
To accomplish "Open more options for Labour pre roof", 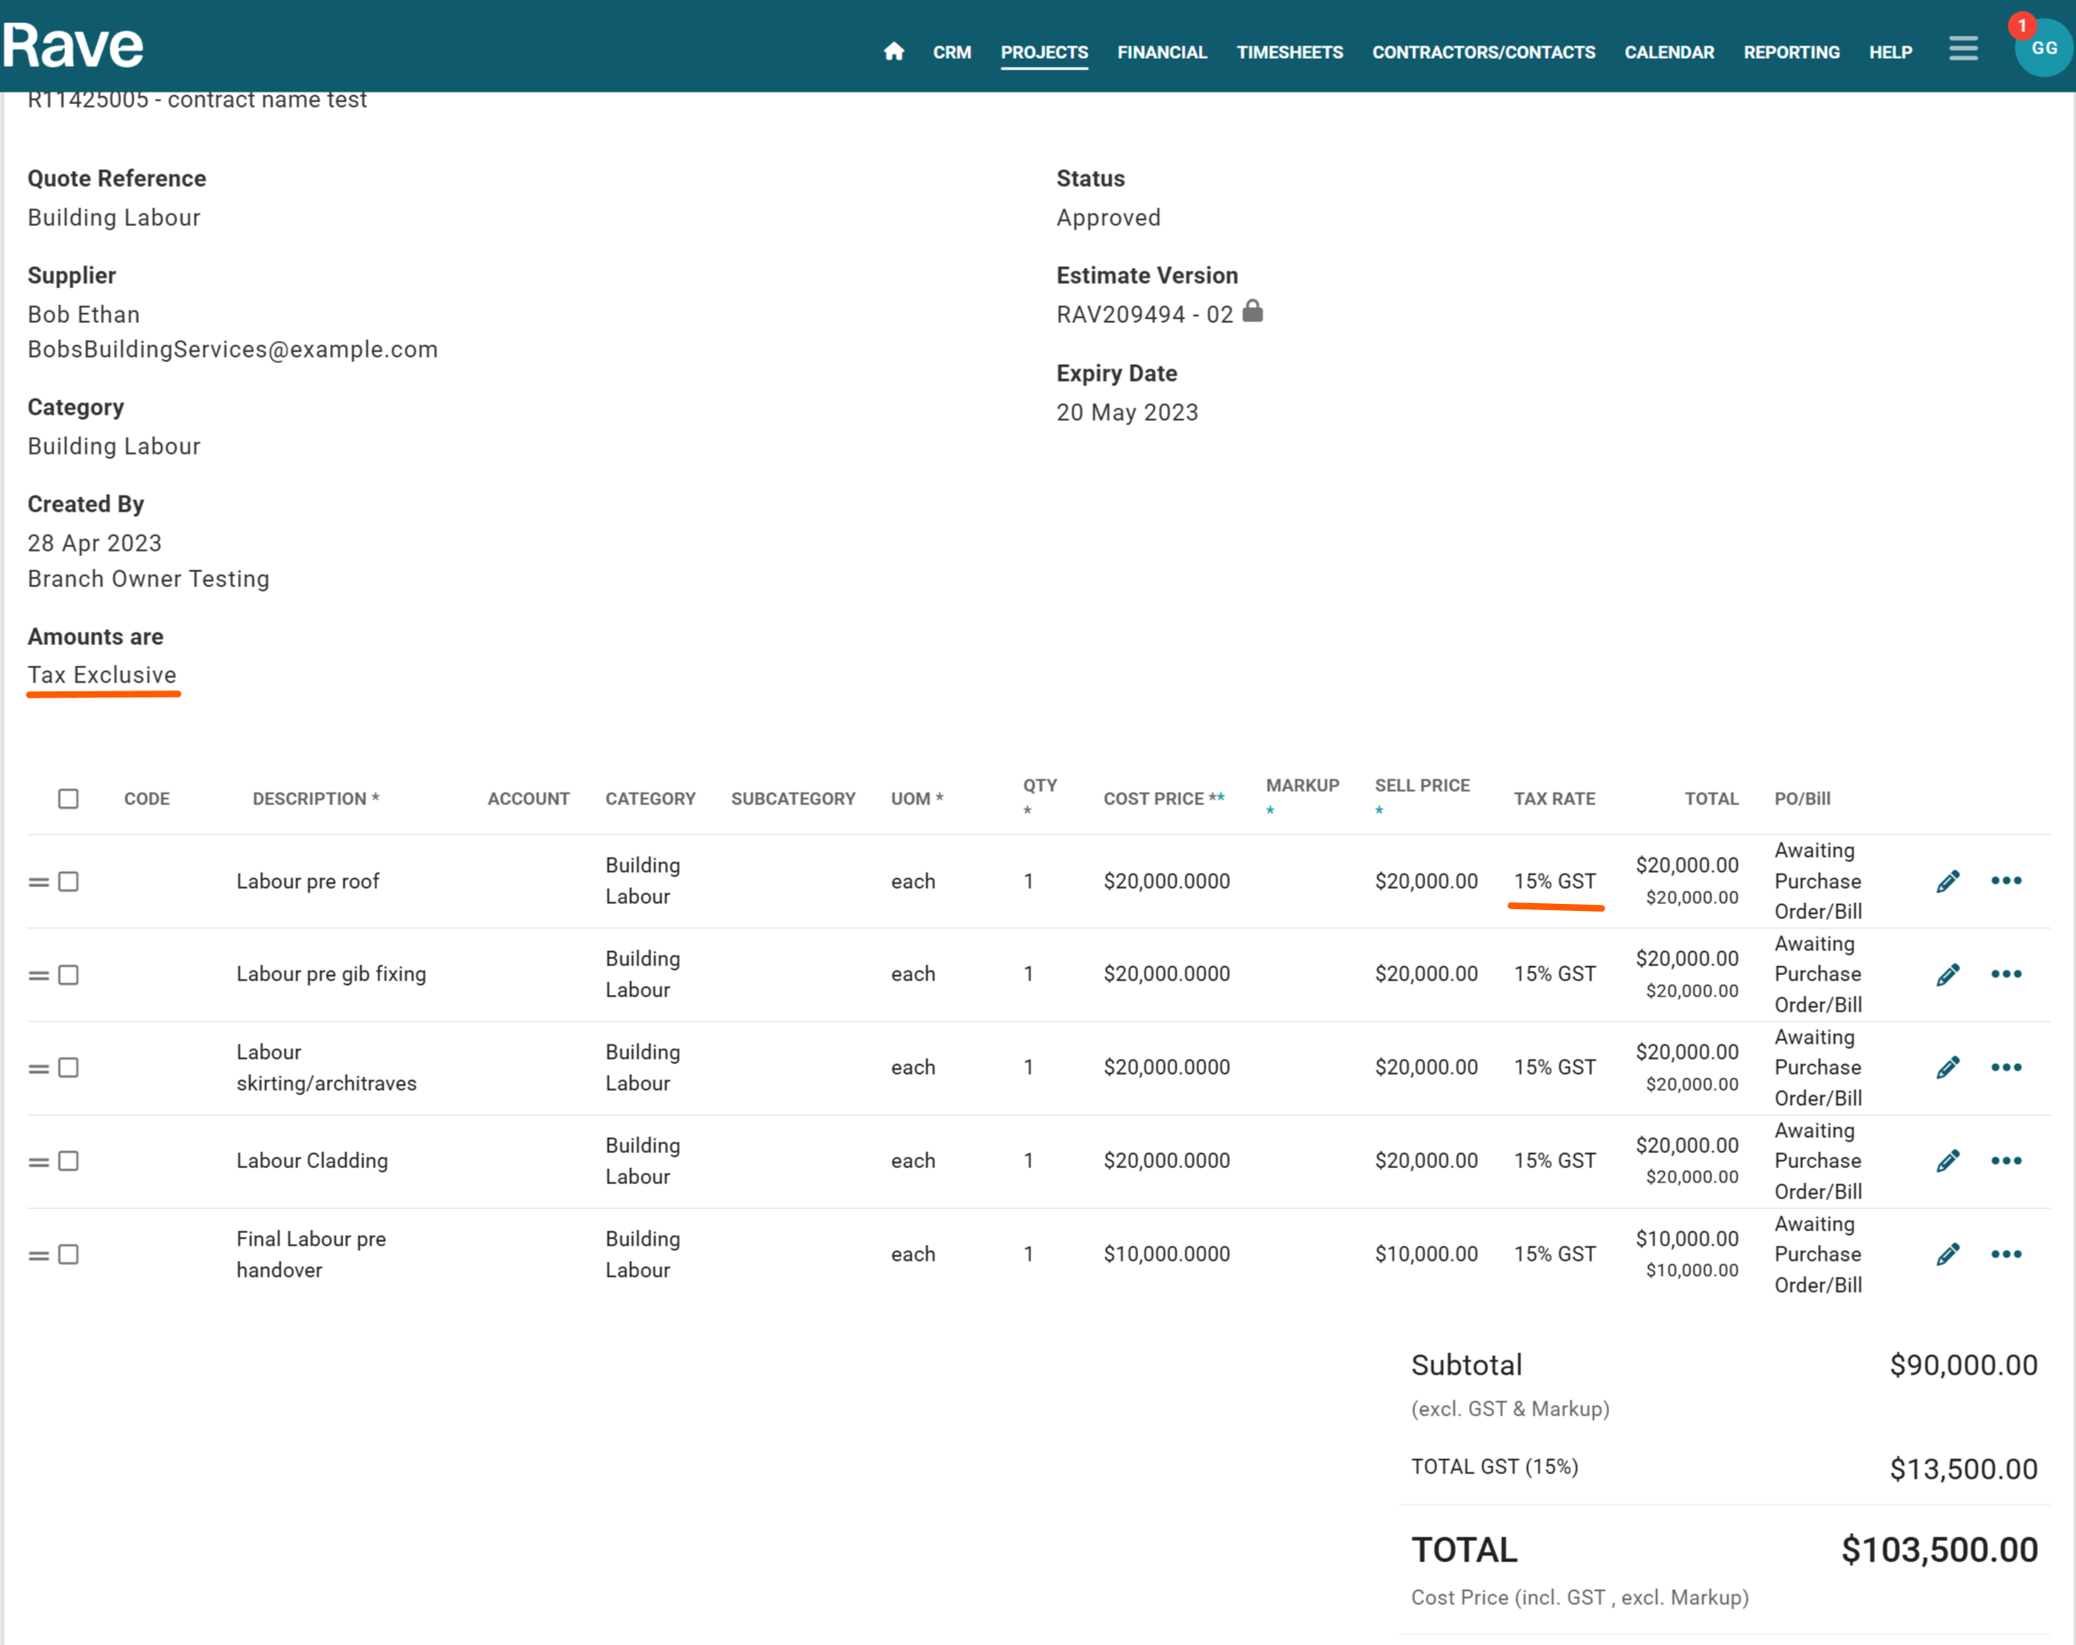I will [x=2006, y=881].
